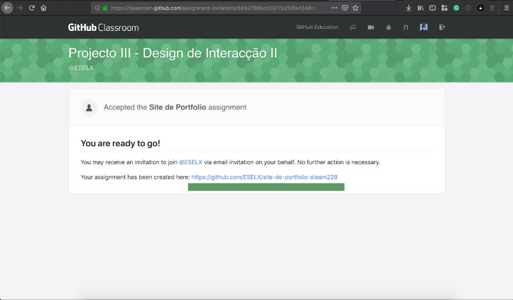Click the green padlock security icon
Screen dimensions: 513x300
tap(105, 8)
